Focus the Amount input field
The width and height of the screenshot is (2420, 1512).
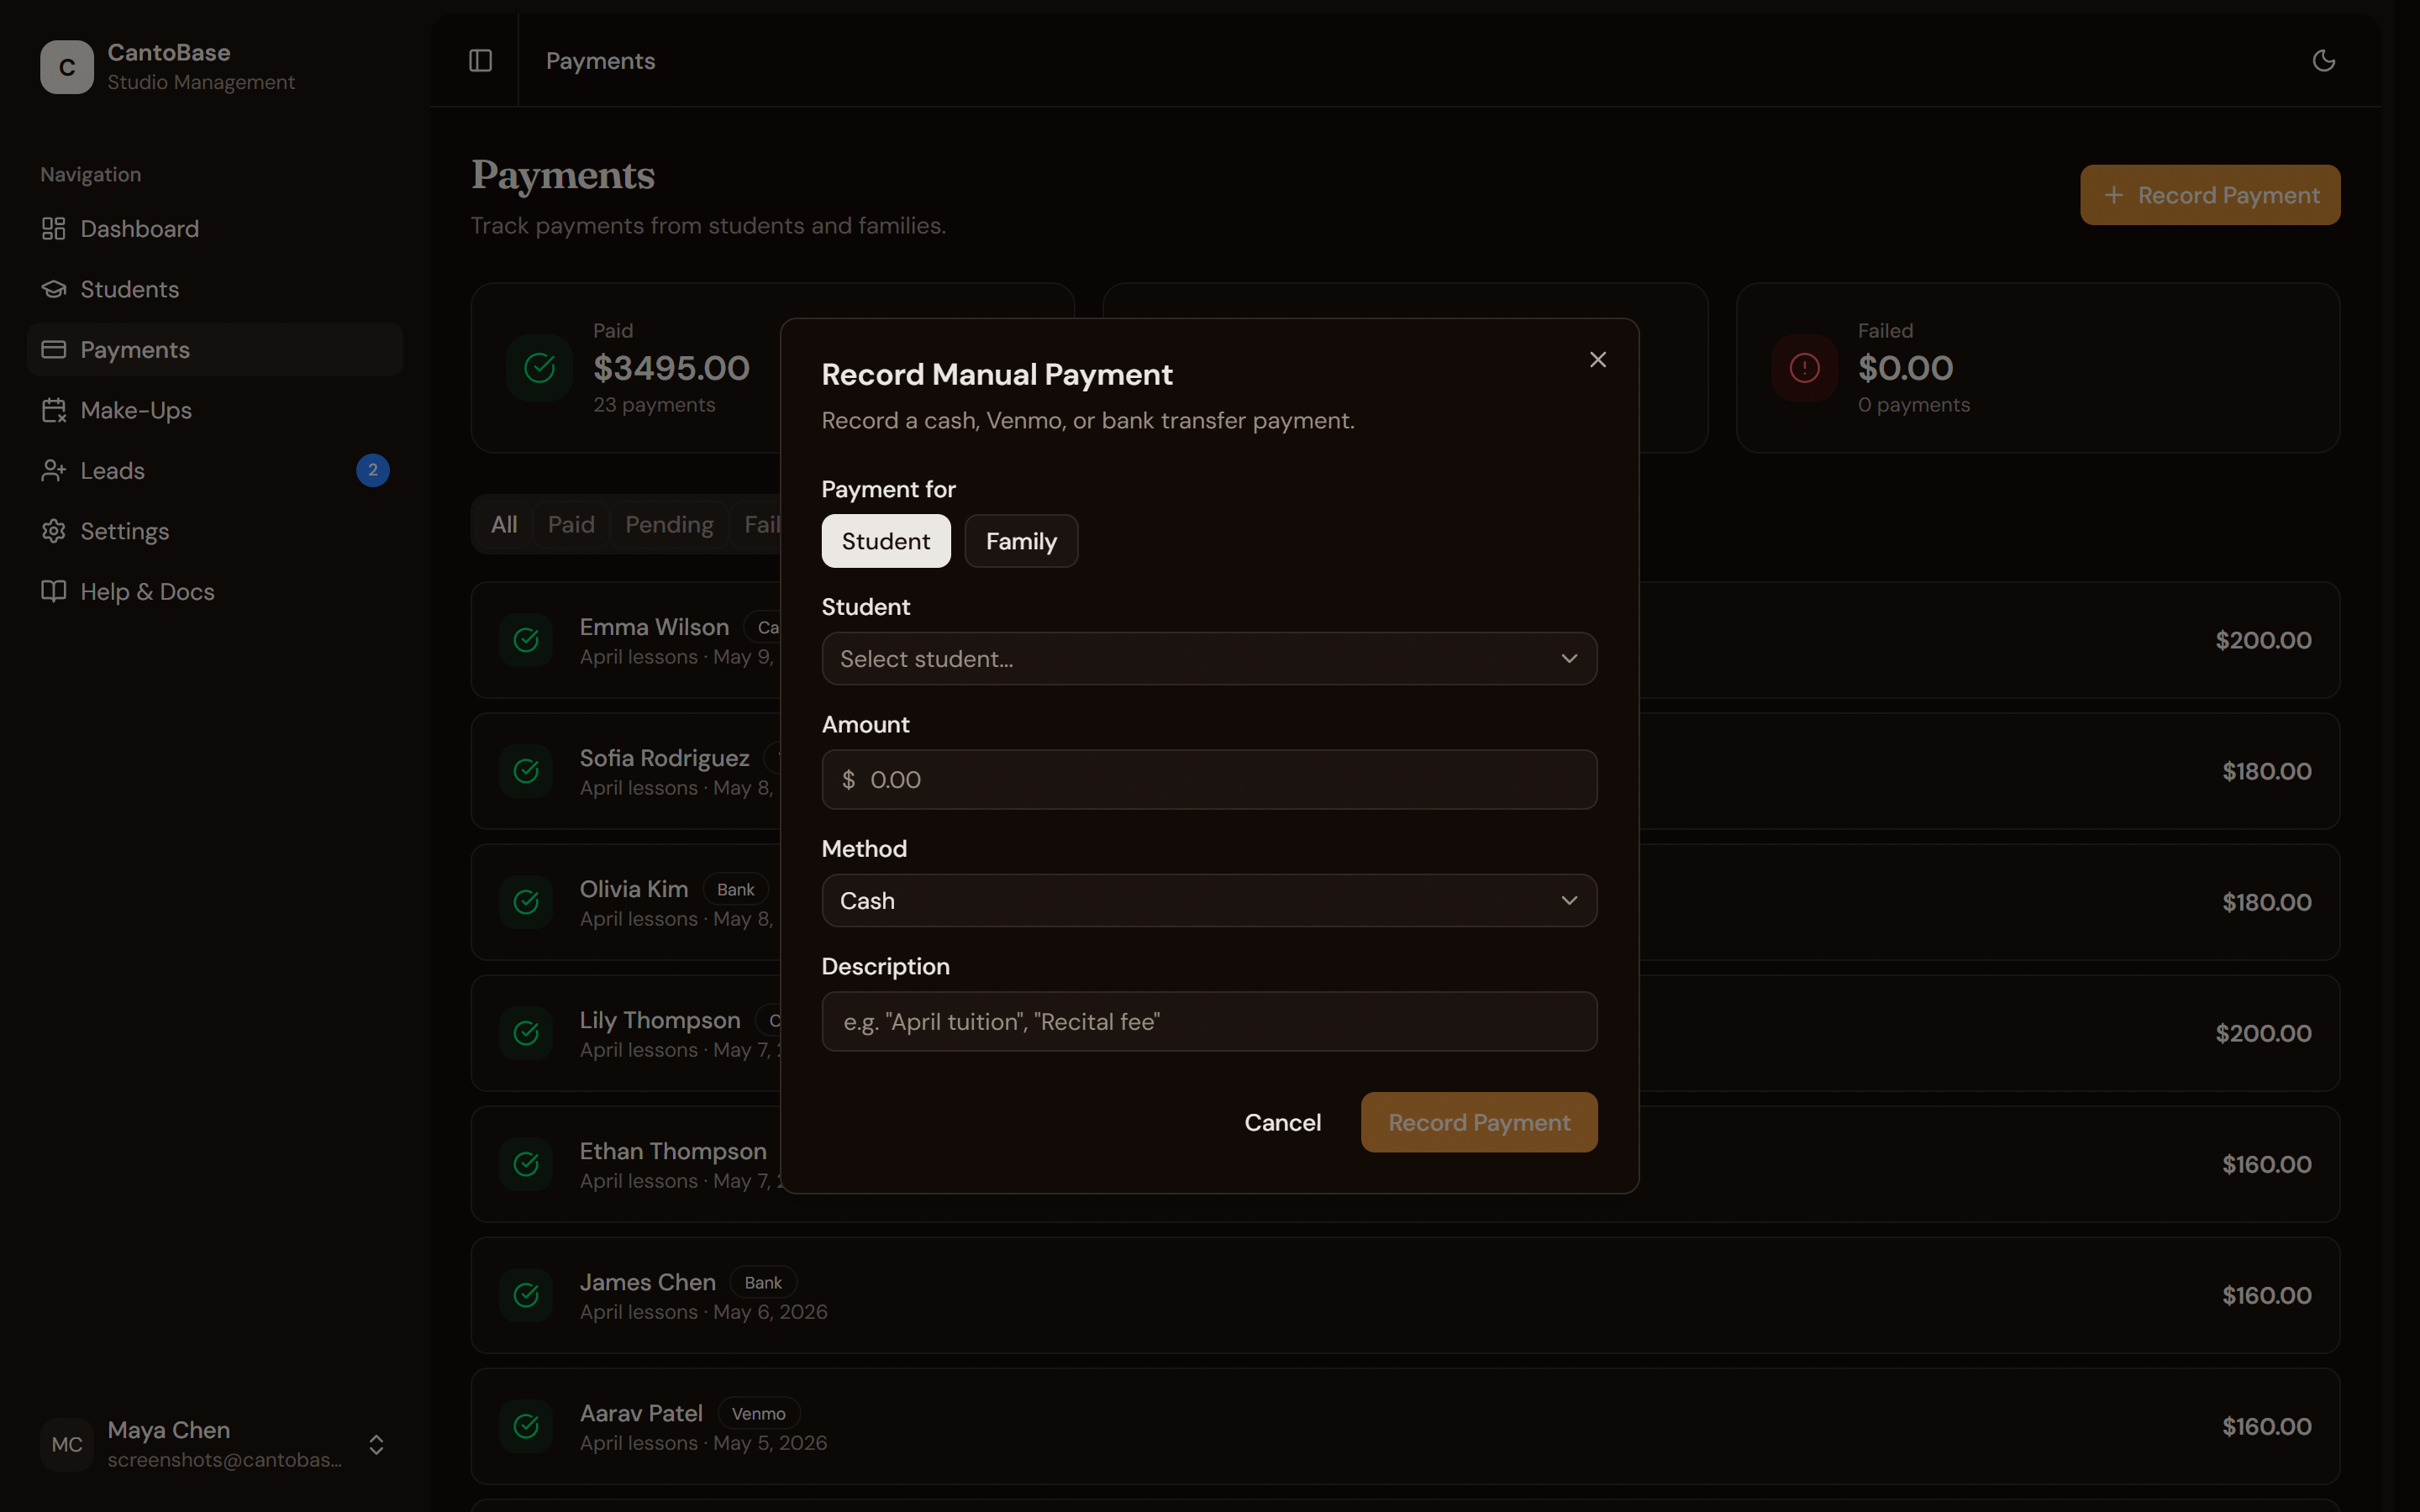coord(1209,779)
